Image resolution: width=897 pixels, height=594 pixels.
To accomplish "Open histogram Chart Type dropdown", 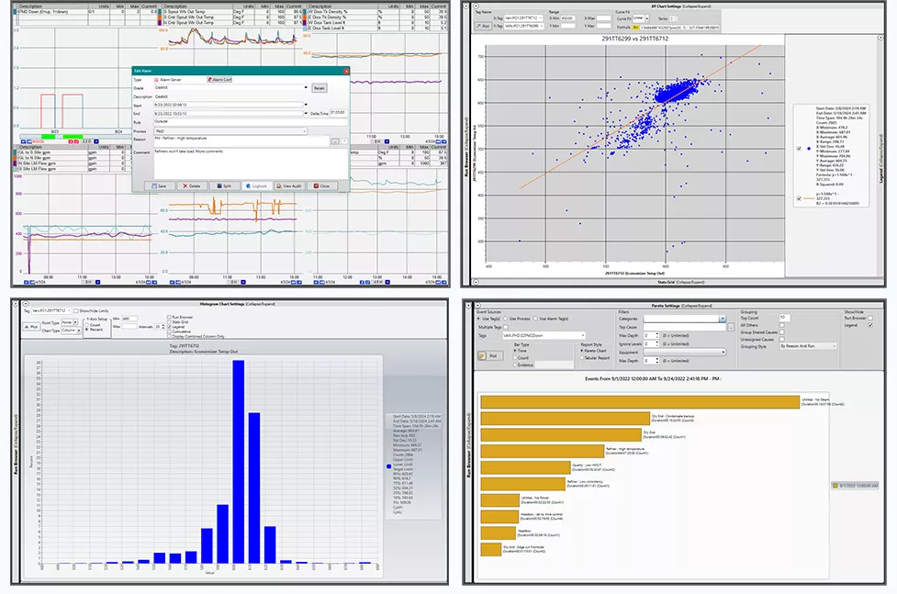I will pos(71,331).
